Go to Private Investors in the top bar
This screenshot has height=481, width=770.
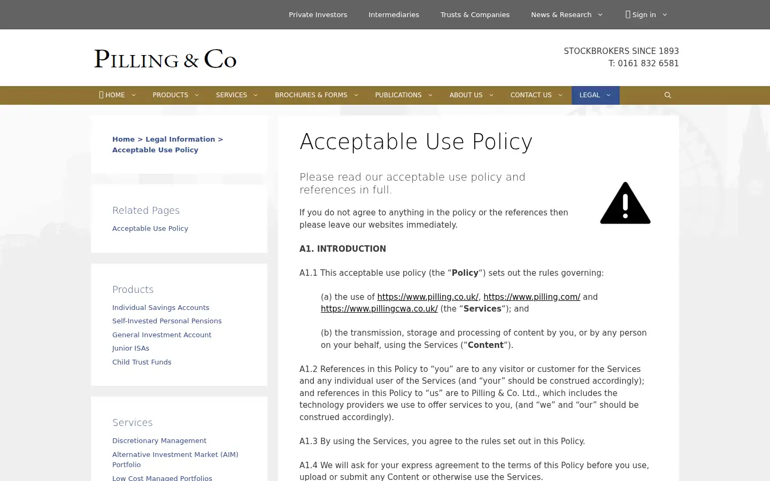coord(318,15)
